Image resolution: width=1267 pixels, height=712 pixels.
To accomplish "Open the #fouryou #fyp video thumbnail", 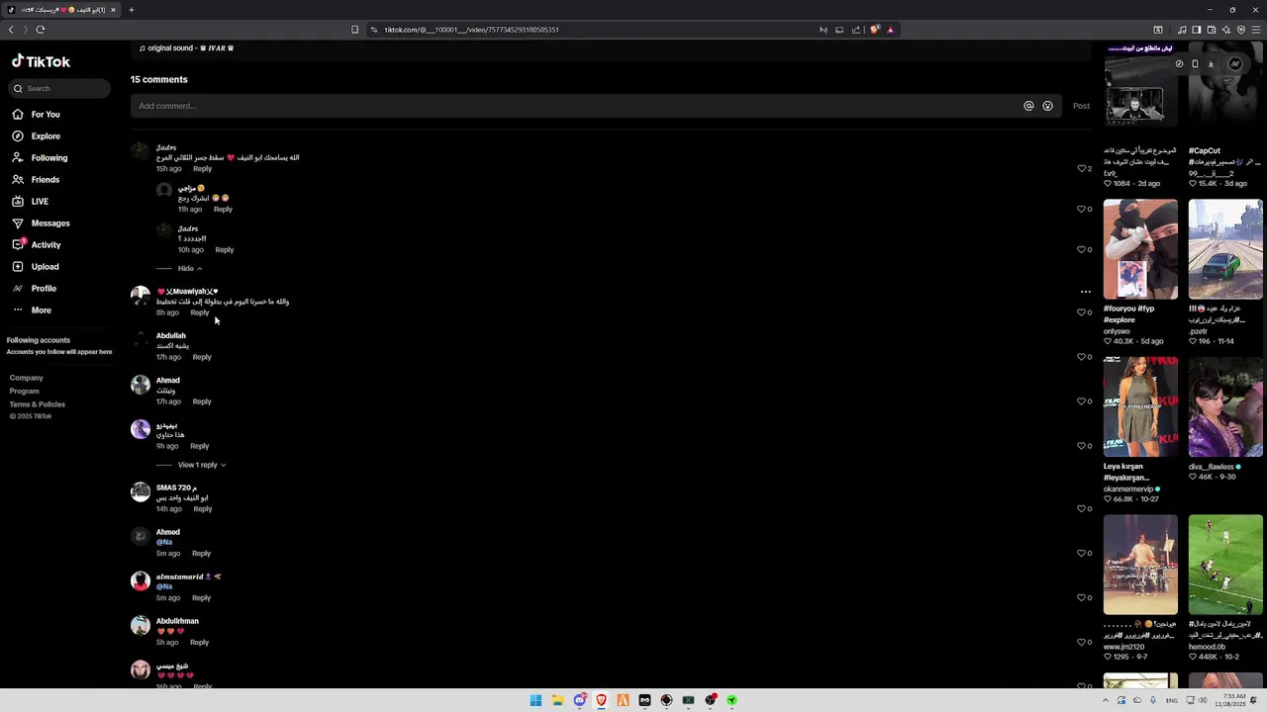I will tap(1140, 249).
